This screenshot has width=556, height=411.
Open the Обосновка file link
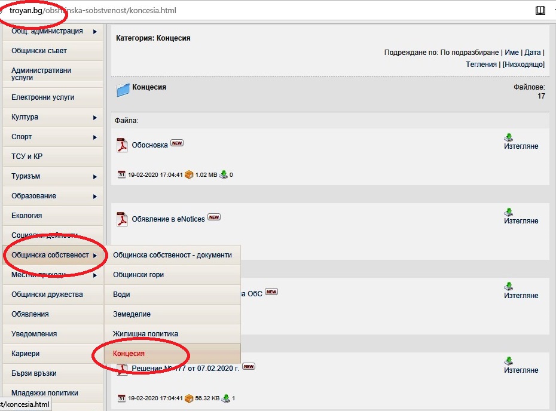click(149, 145)
